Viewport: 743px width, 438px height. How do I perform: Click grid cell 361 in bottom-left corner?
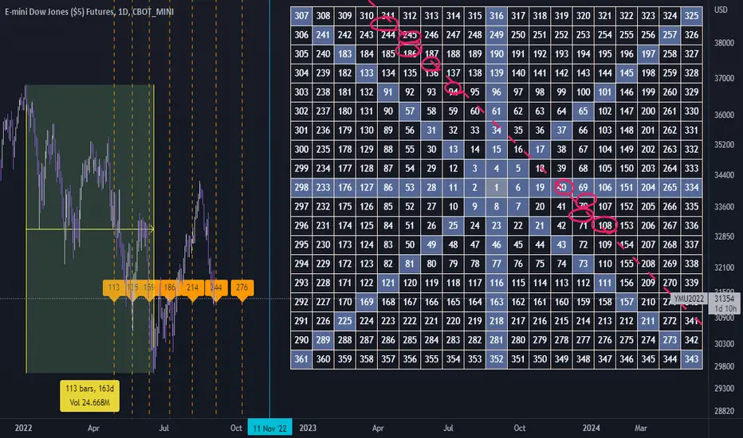[301, 359]
